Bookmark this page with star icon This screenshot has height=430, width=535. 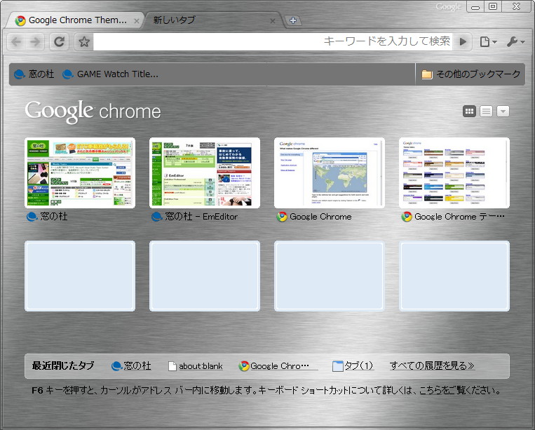coord(84,41)
